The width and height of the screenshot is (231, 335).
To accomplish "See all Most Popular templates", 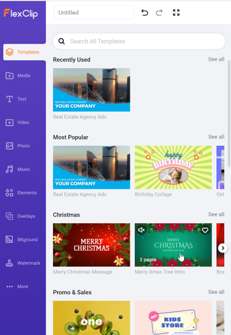I will [216, 137].
